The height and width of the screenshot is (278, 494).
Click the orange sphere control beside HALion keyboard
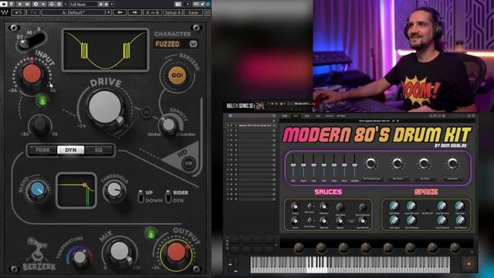(469, 264)
